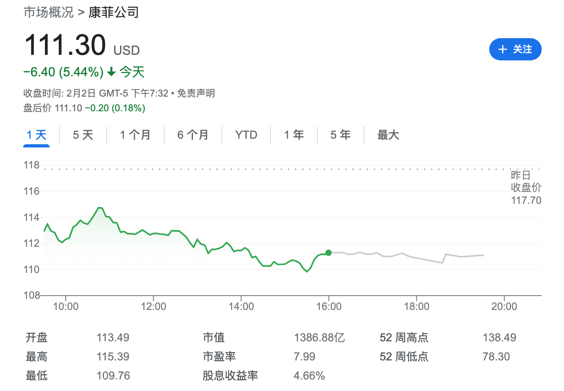This screenshot has width=564, height=391.
Task: Click the green closing price dot on chart
Action: [x=329, y=253]
